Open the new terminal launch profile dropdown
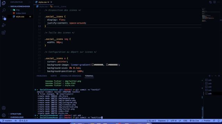 point(212,76)
